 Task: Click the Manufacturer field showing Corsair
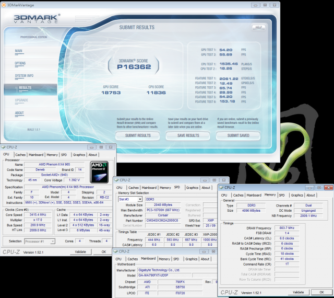click(163, 215)
